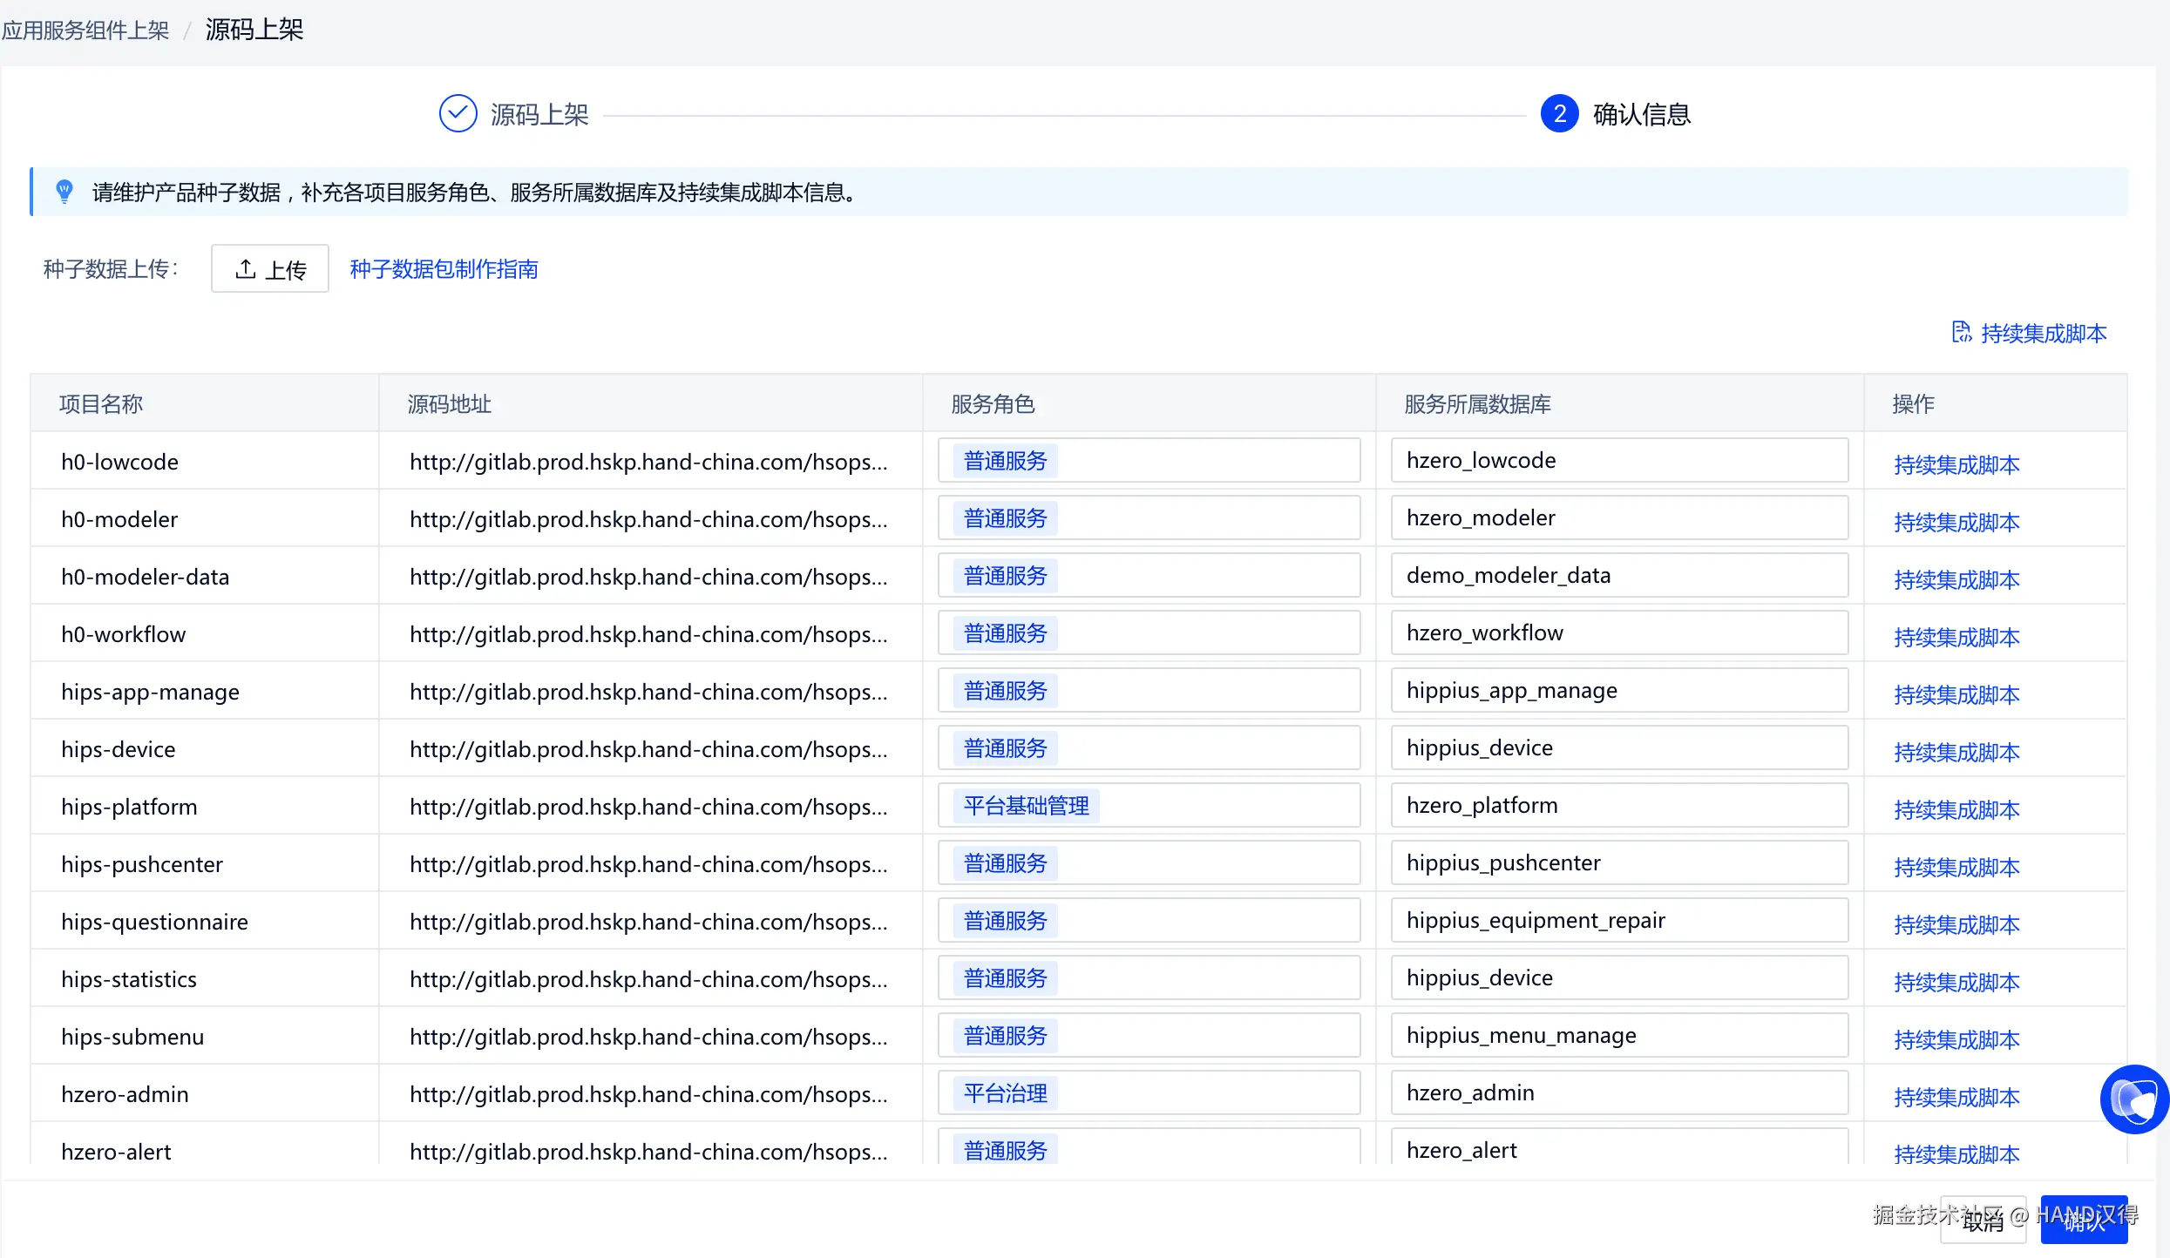The width and height of the screenshot is (2170, 1258).
Task: Click the completed step checkmark icon
Action: 458,113
